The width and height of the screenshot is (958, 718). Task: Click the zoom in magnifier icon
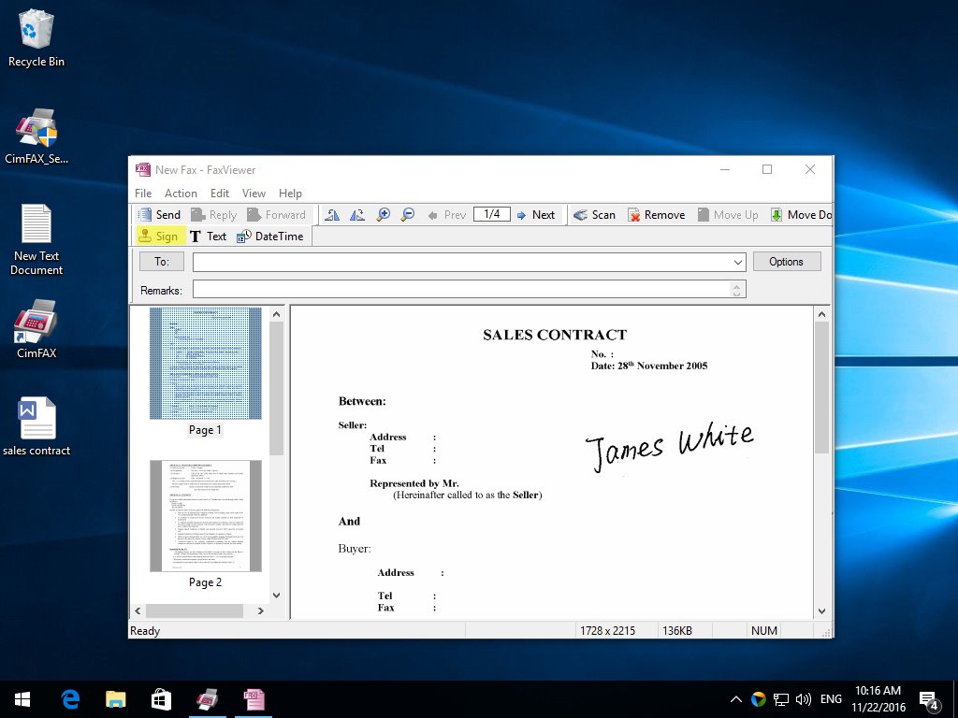point(383,215)
